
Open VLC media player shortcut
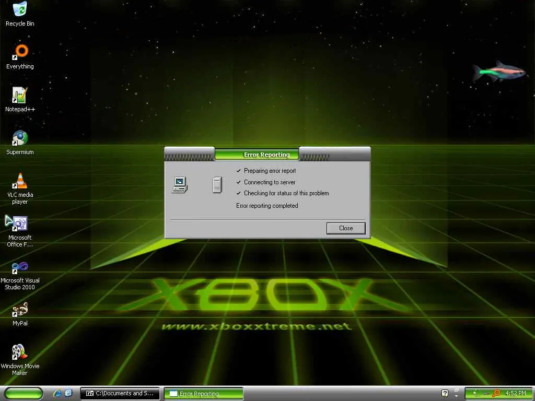(x=20, y=188)
